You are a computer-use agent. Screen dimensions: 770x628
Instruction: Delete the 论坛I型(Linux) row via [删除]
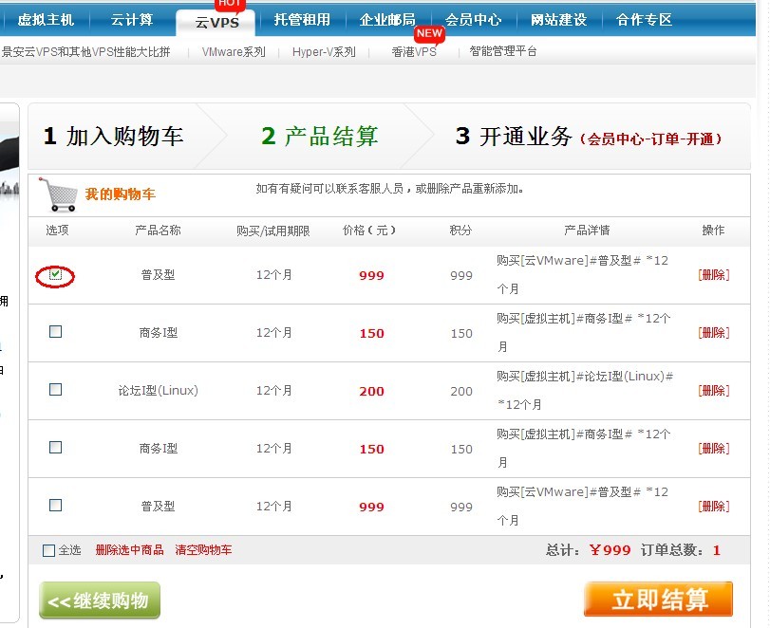[x=713, y=391]
